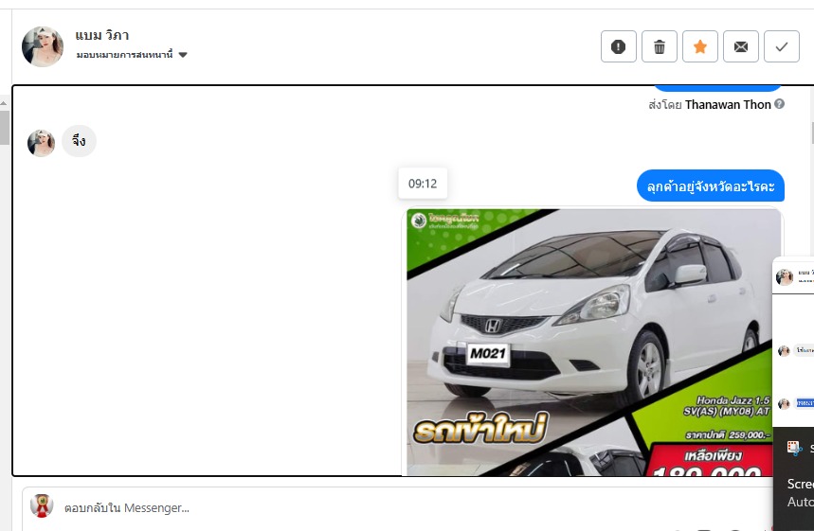This screenshot has width=814, height=531.
Task: Select the customer message bubble จึง
Action: pos(79,141)
